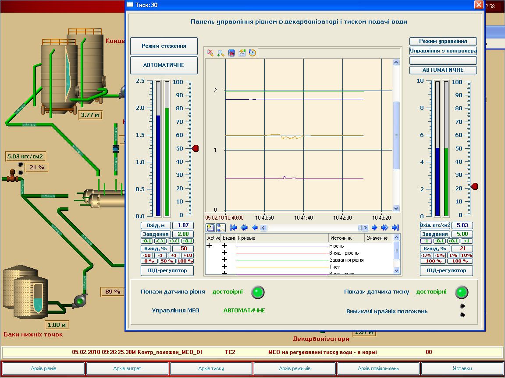Click the export trend data icon
The image size is (505, 378).
[x=241, y=52]
